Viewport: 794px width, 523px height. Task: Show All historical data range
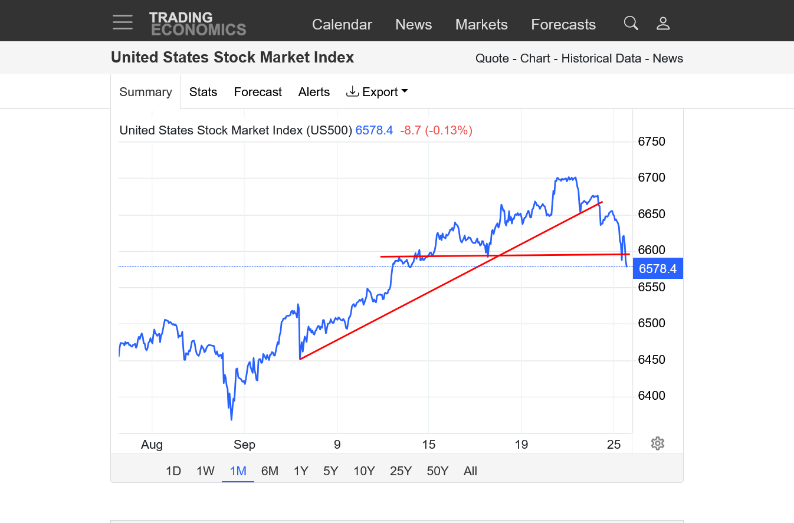(470, 471)
